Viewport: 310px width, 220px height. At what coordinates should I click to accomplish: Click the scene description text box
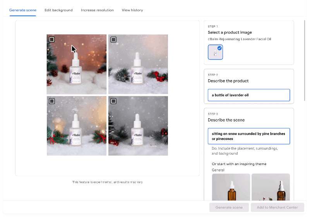[x=249, y=136]
